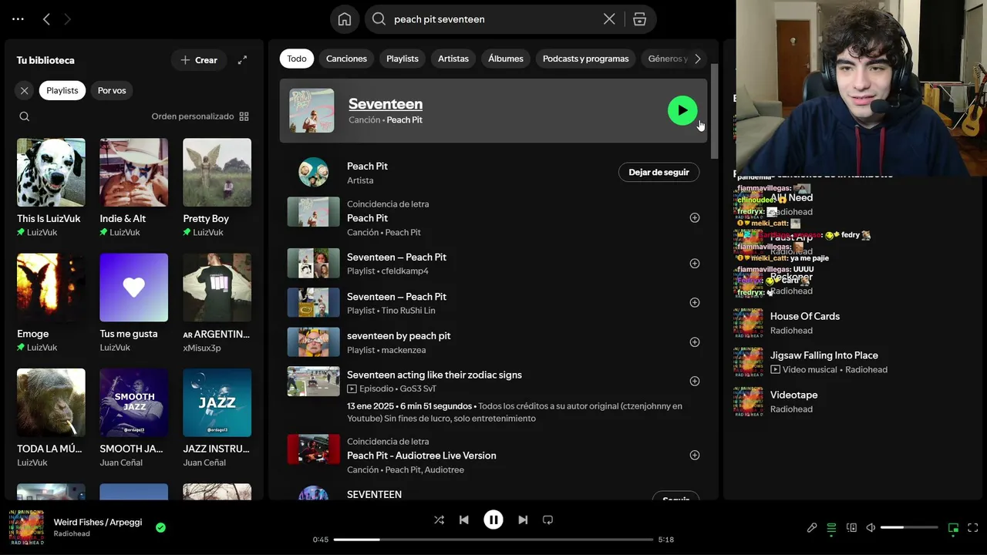This screenshot has width=987, height=555.
Task: Toggle shuffle playback
Action: click(439, 520)
